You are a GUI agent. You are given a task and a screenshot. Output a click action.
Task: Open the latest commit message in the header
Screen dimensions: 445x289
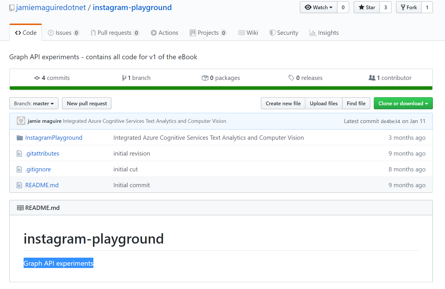144,121
